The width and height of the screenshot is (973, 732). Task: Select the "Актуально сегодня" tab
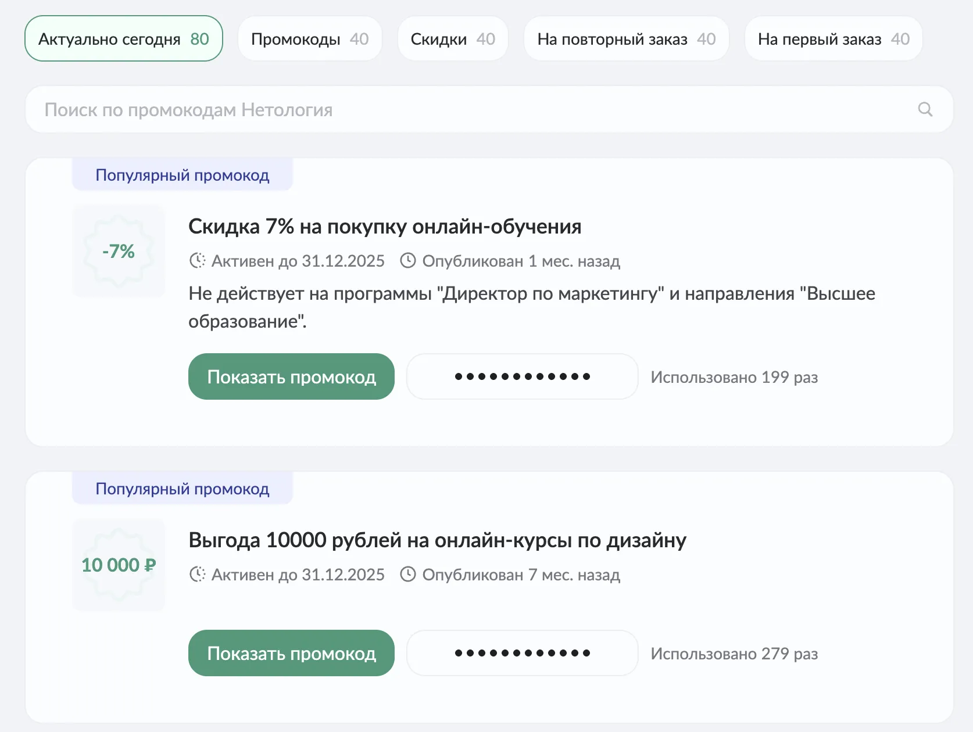pyautogui.click(x=123, y=38)
